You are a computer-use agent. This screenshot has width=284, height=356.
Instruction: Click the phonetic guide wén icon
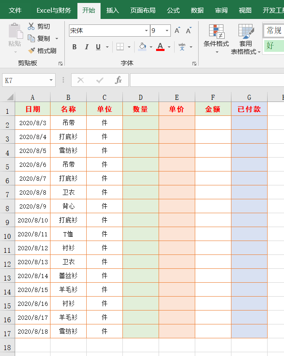[x=182, y=47]
